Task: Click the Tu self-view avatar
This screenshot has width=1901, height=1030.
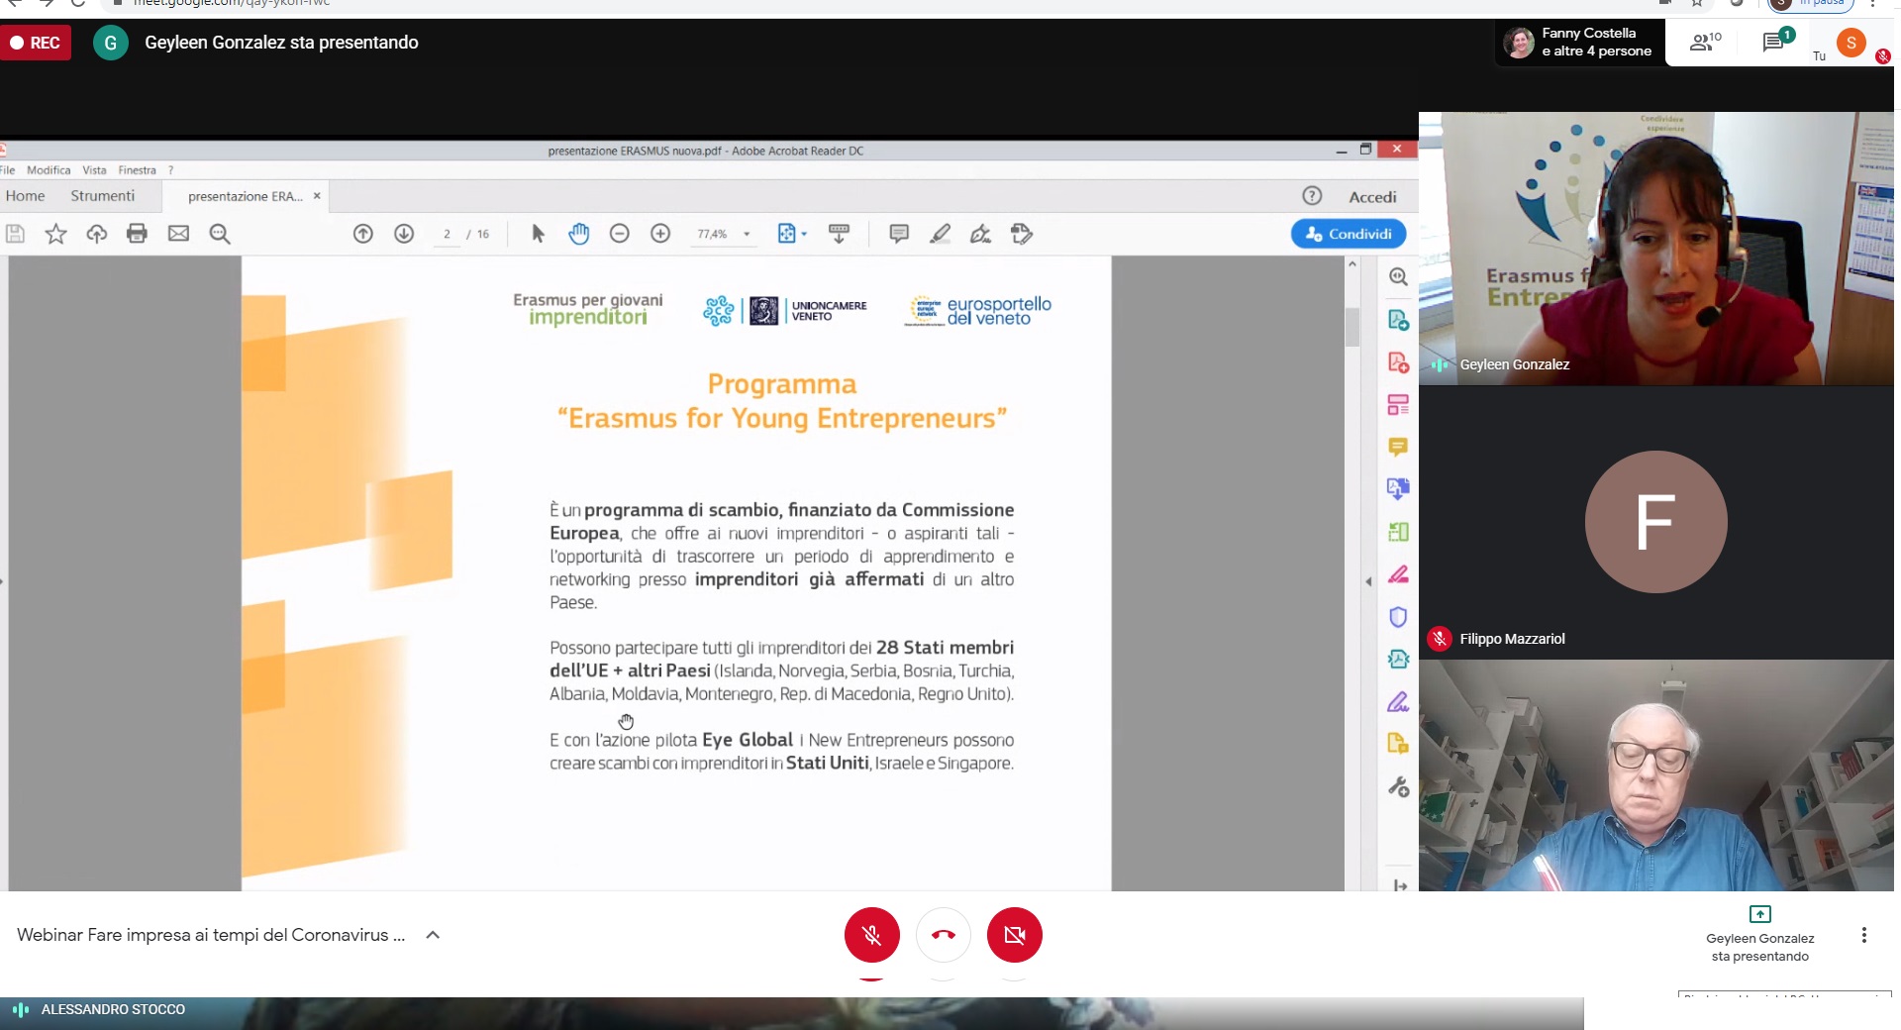Action: coord(1851,43)
